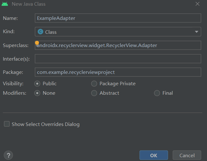Click the empty Interface(s) field
This screenshot has width=207, height=161.
118,59
